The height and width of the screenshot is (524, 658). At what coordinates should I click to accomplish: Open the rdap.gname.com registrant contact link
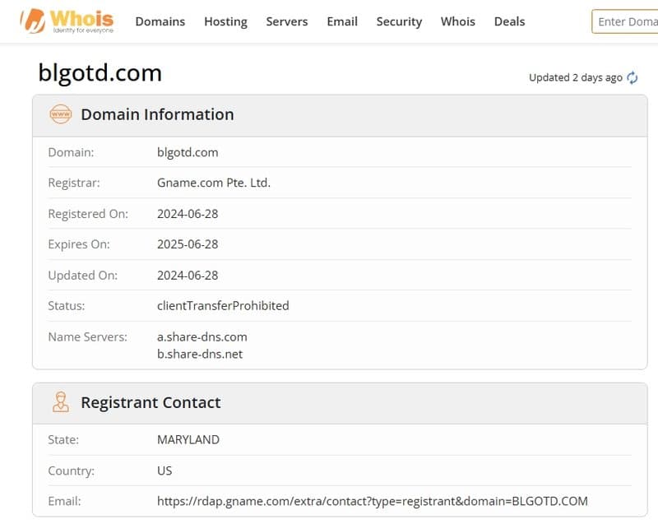pos(372,501)
